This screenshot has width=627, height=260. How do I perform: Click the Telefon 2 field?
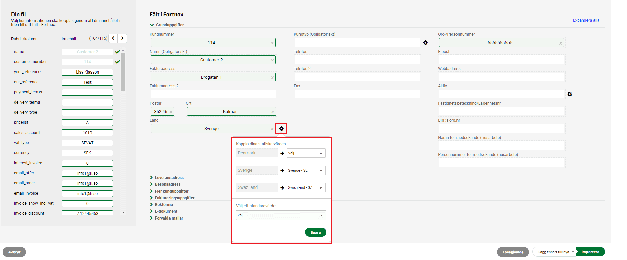tap(357, 77)
